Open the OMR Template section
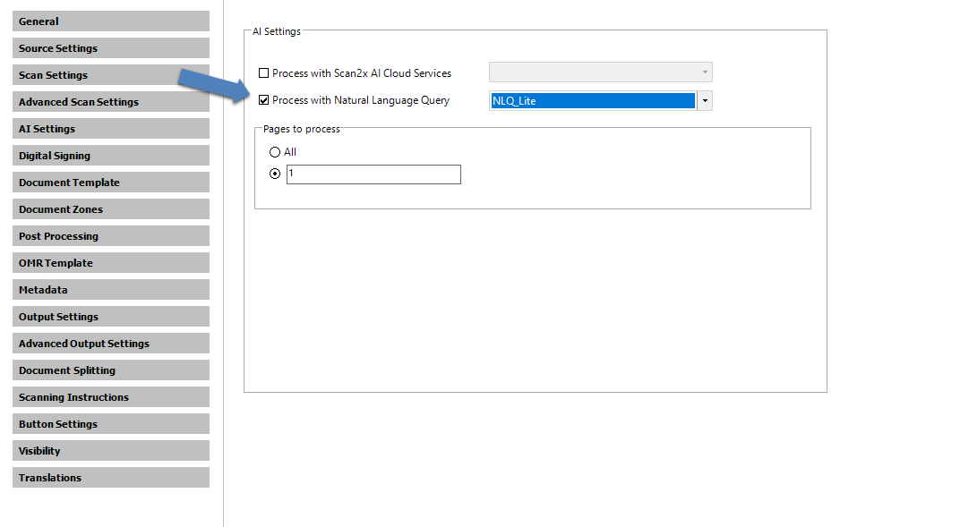Image resolution: width=960 pixels, height=527 pixels. 111,263
